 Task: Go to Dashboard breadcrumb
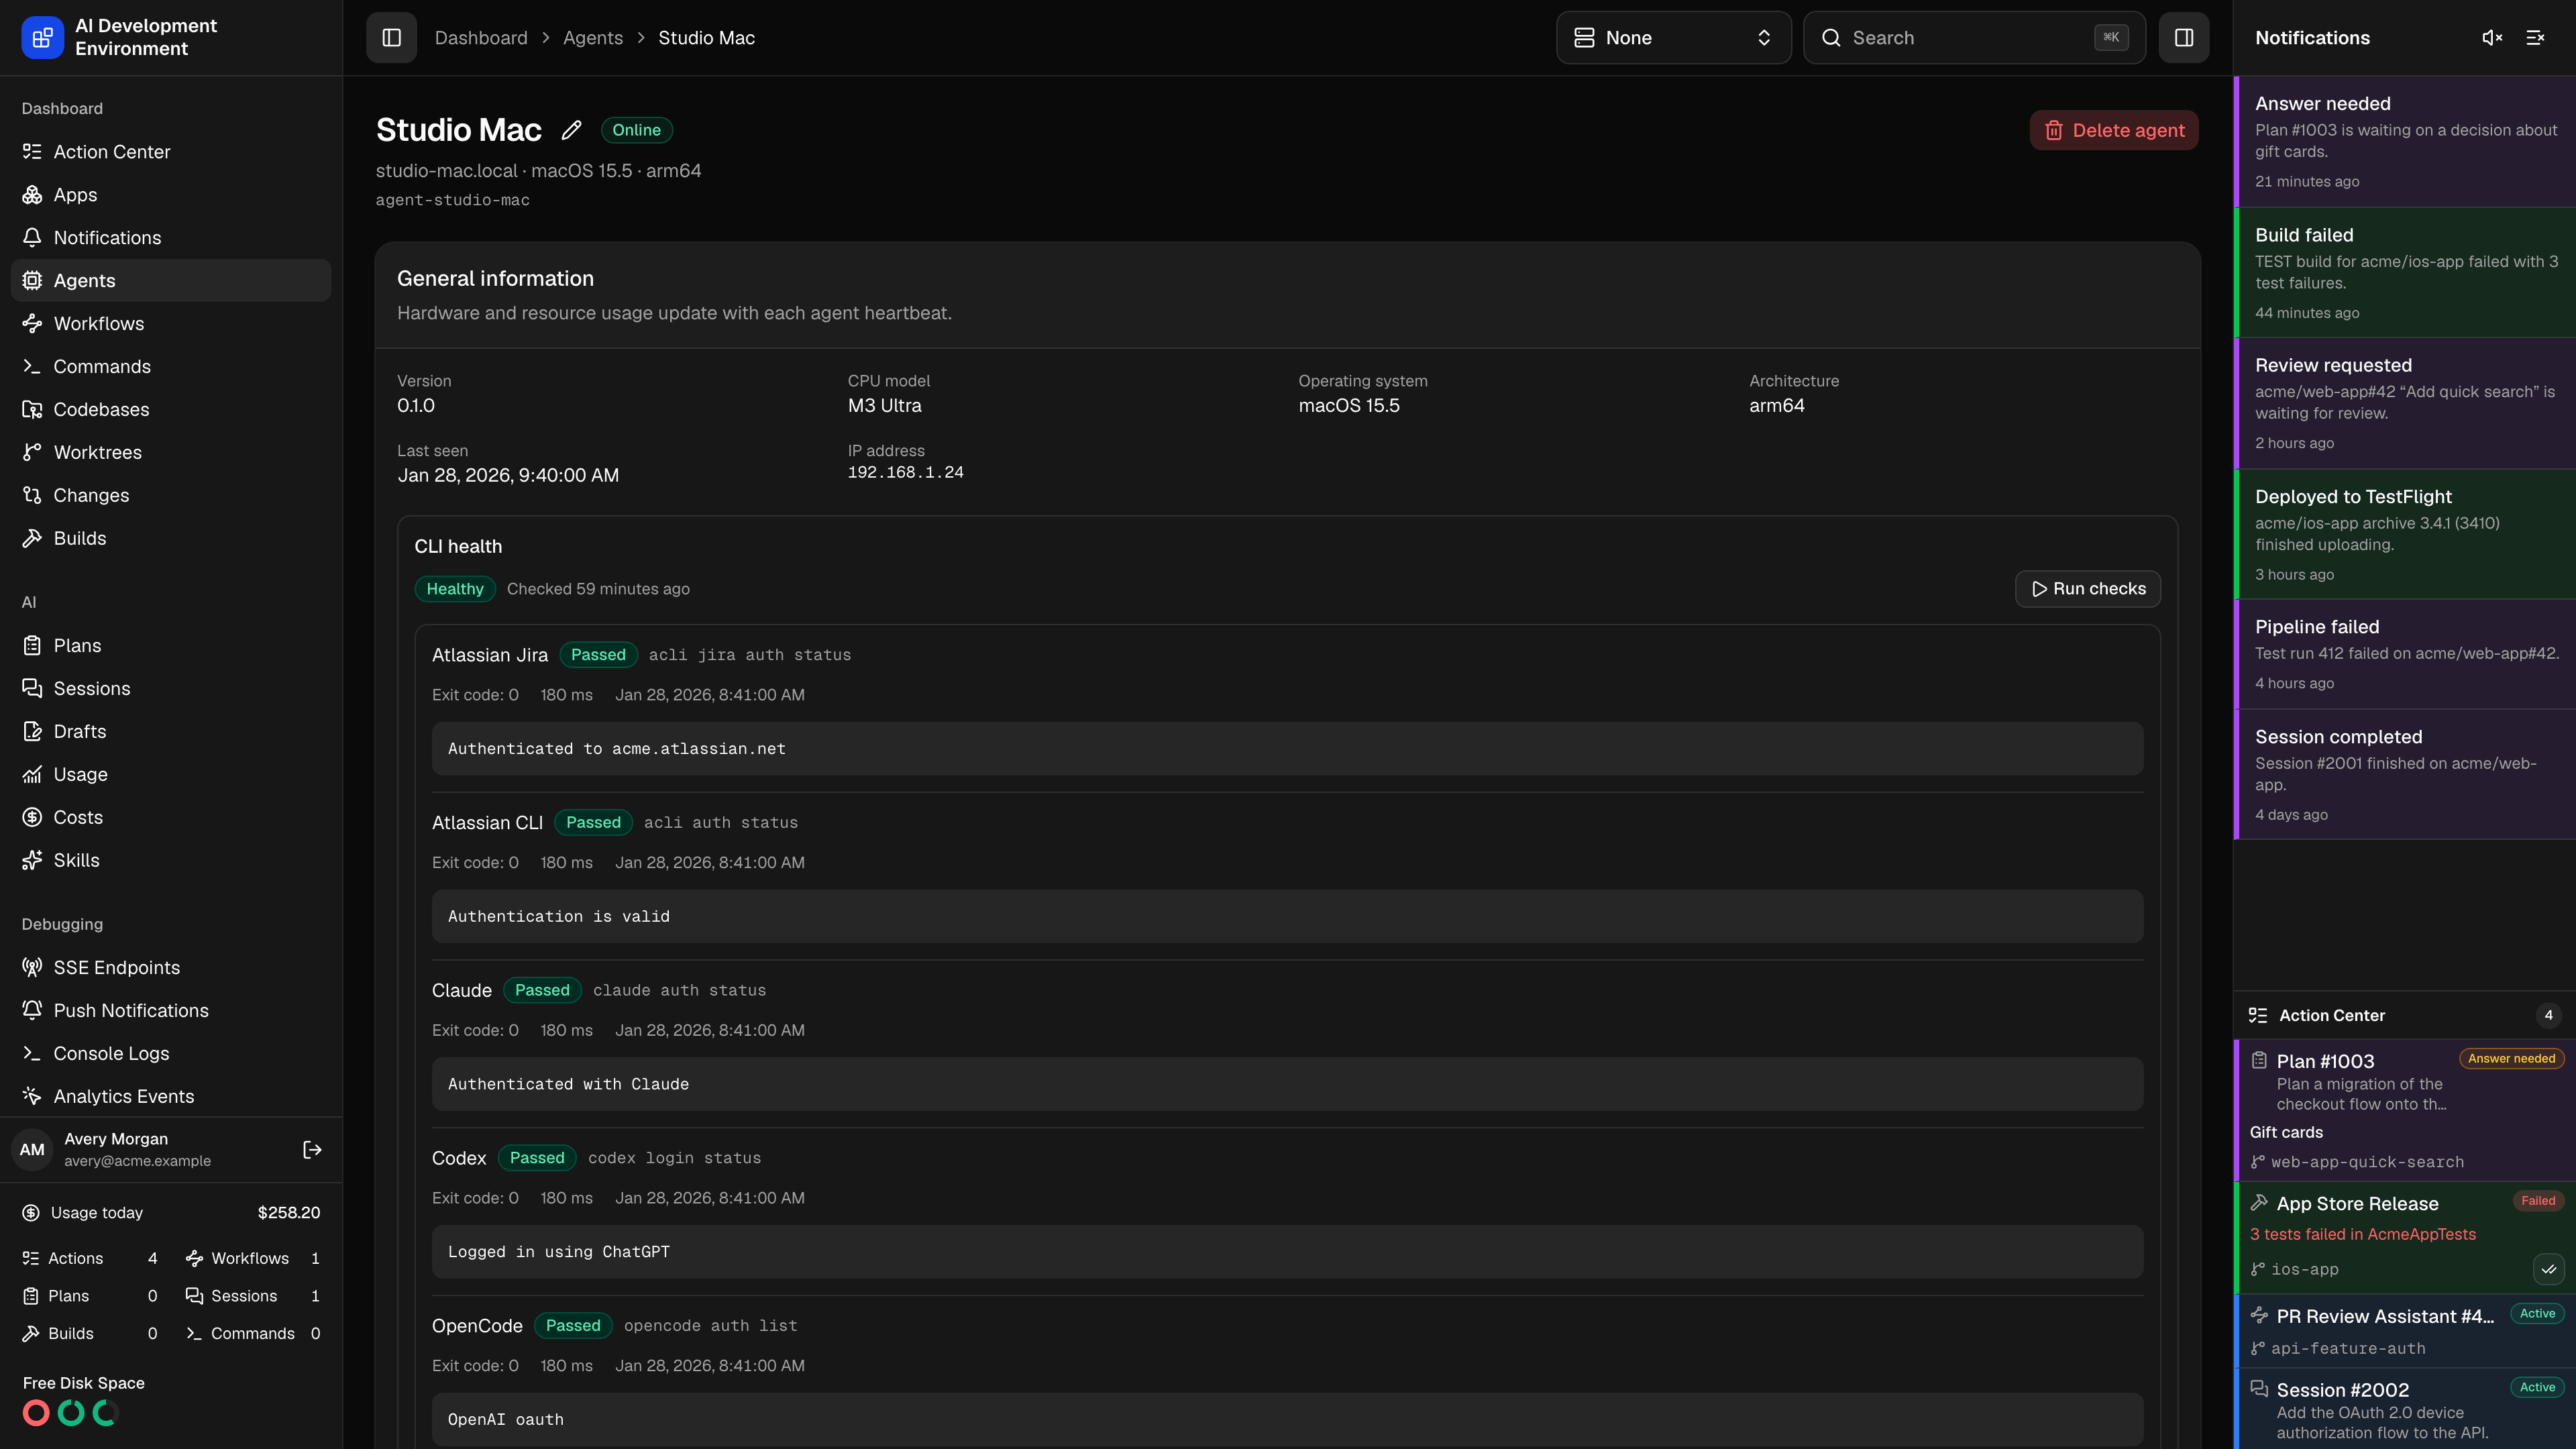pos(481,38)
